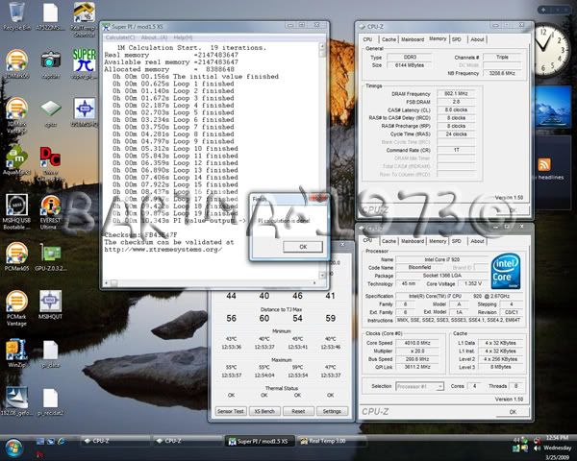Click the Windows Start orb
Screen dimensions: 577x461
pos(13,449)
